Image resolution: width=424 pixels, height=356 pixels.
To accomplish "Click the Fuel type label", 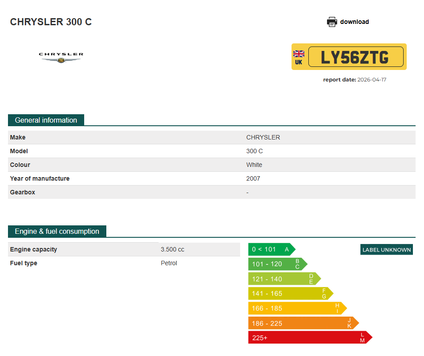I will [23, 263].
